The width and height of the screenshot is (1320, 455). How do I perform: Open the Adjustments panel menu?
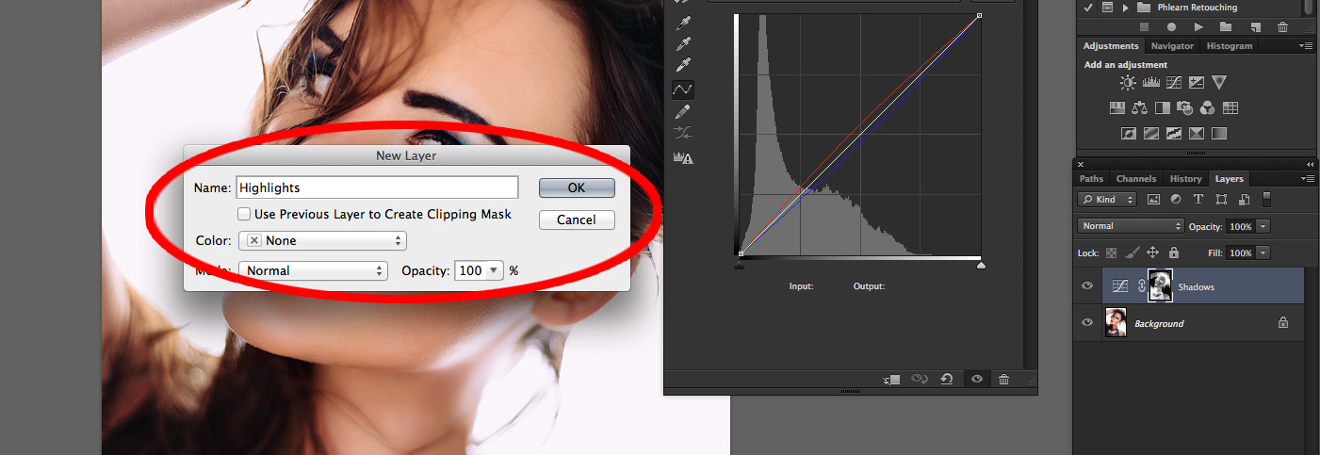1306,45
